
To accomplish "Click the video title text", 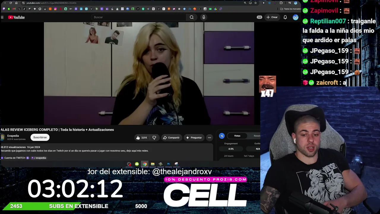I will pos(57,130).
